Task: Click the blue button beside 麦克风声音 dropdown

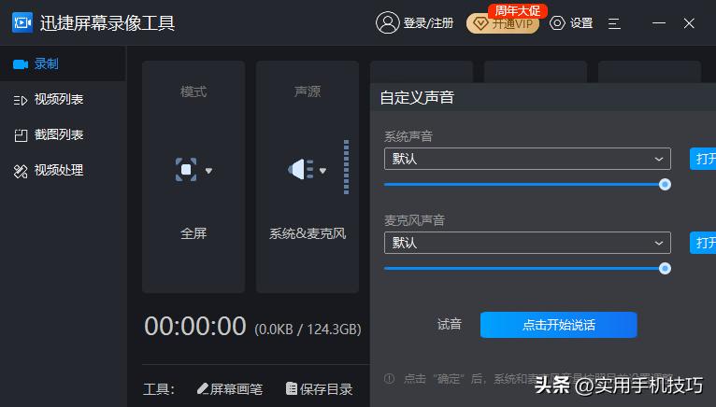Action: [703, 243]
